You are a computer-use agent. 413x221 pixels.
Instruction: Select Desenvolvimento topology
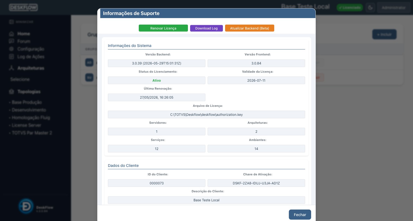[29, 110]
